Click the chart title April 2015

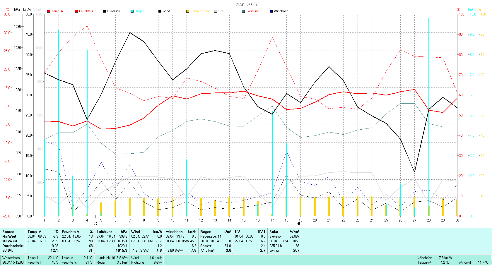tap(247, 4)
